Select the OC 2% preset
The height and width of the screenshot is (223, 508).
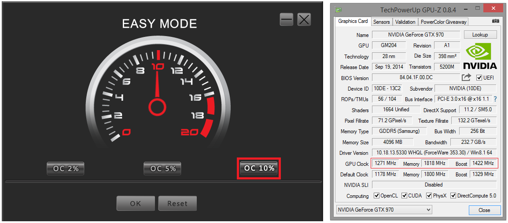[66, 168]
